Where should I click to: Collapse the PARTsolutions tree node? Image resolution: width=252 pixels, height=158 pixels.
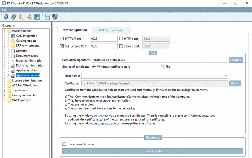pos(4,31)
